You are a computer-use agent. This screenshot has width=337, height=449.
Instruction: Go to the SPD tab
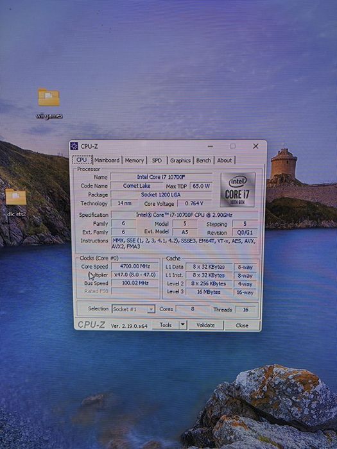[157, 160]
